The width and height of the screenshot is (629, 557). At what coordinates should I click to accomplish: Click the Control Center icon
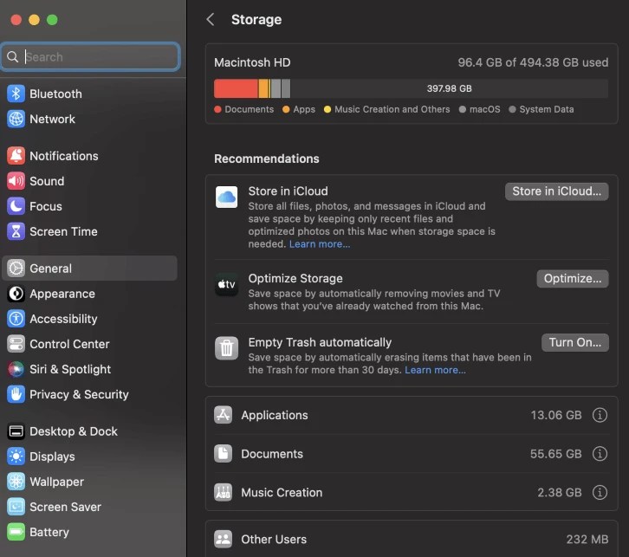16,344
